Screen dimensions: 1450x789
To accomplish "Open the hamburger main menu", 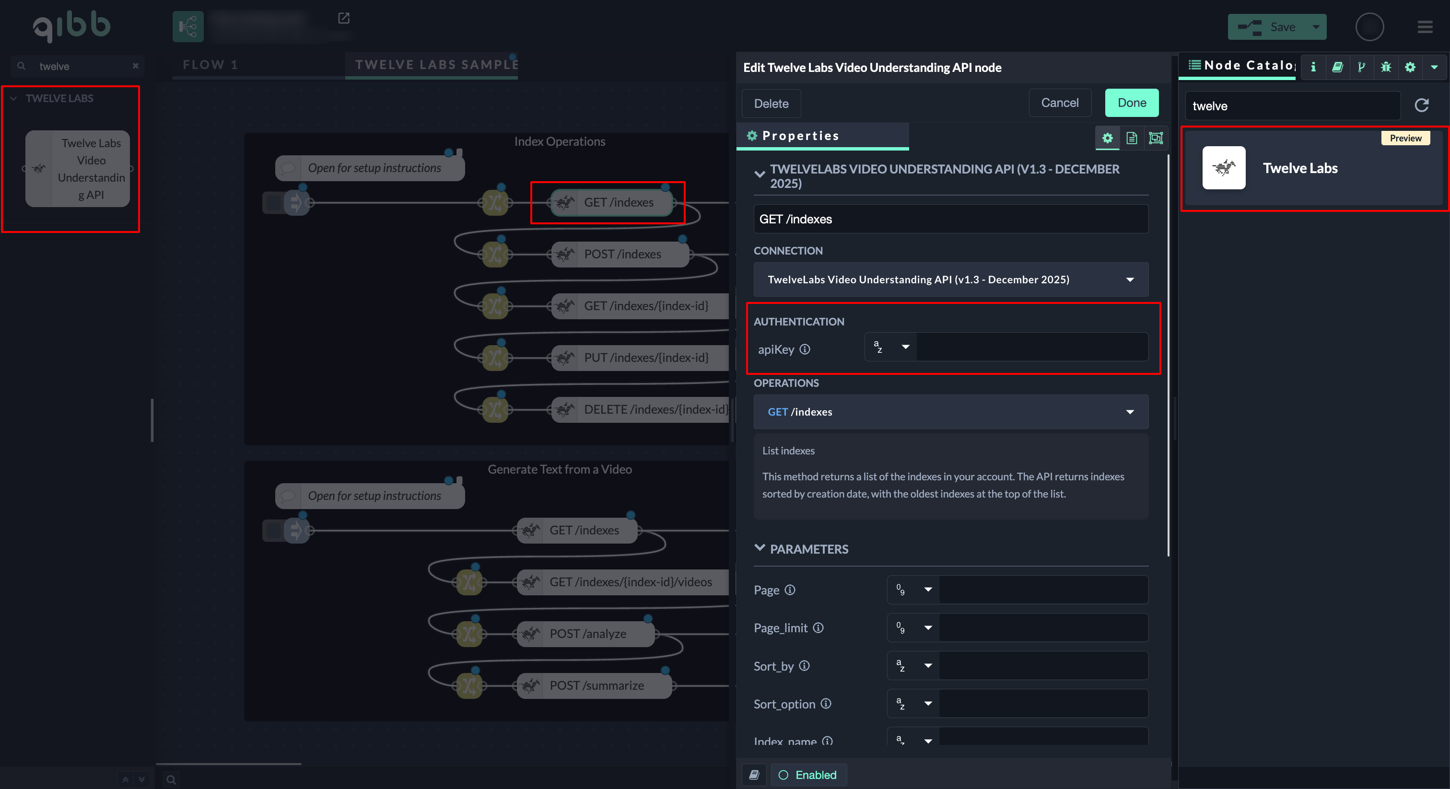I will coord(1425,27).
